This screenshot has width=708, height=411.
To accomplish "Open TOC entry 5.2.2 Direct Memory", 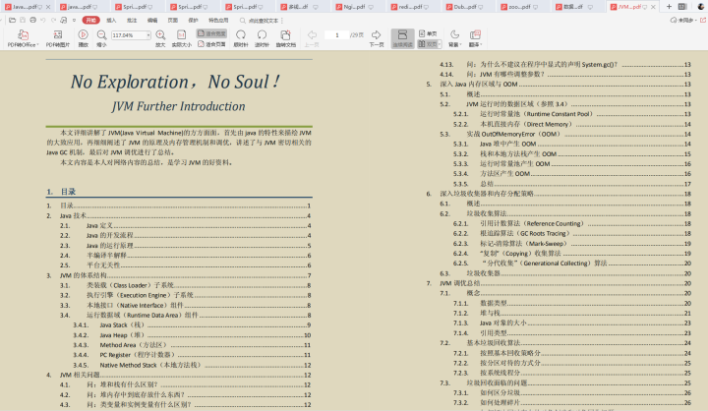I will pos(572,124).
